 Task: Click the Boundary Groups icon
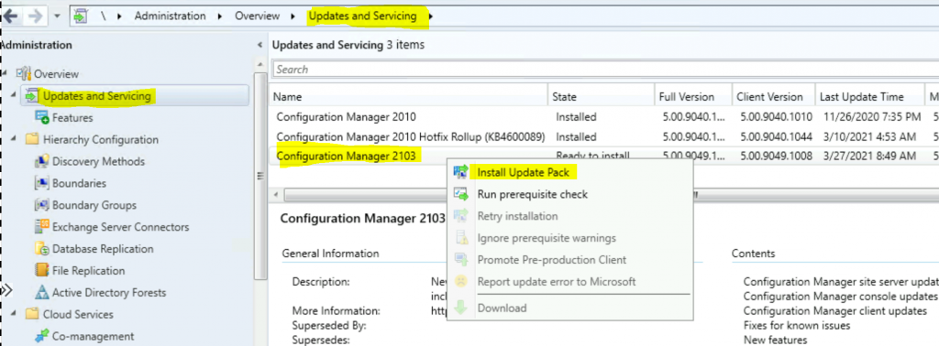coord(42,205)
